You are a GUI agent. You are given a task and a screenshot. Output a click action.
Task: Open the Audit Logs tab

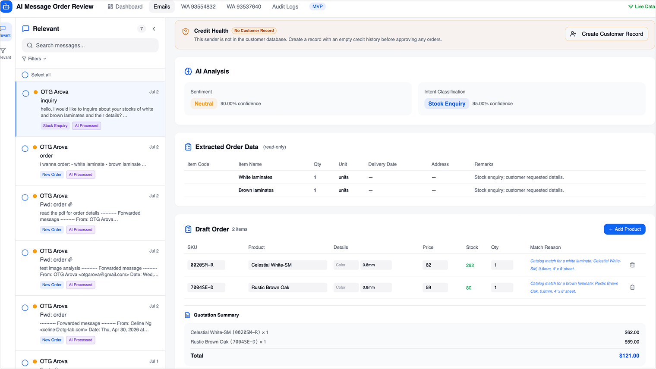click(285, 6)
